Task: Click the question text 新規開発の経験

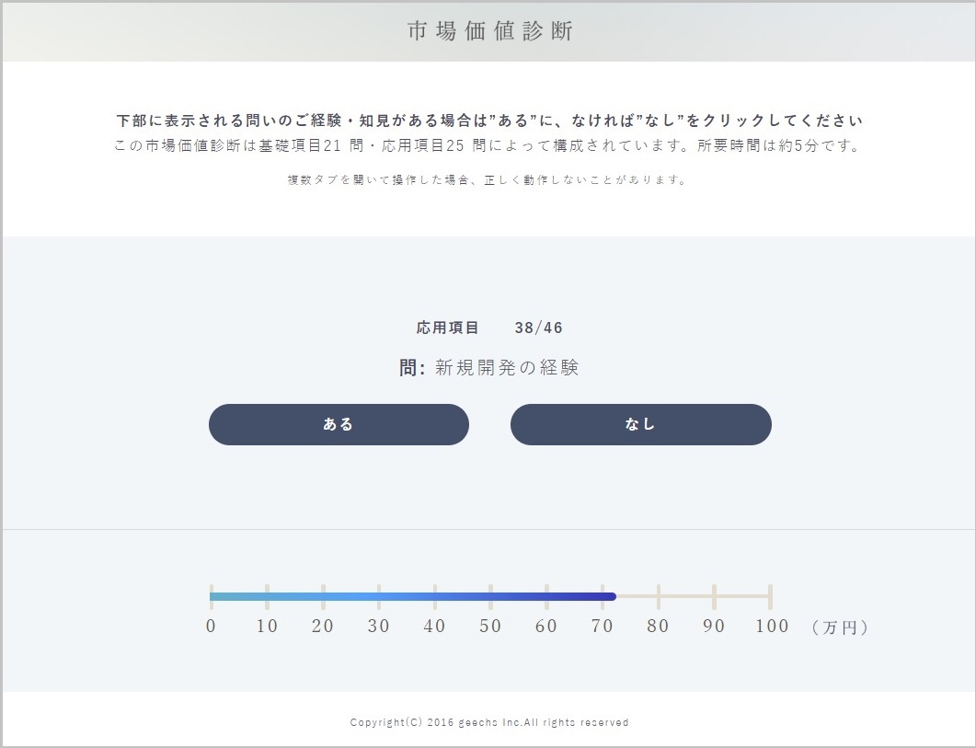Action: tap(507, 367)
